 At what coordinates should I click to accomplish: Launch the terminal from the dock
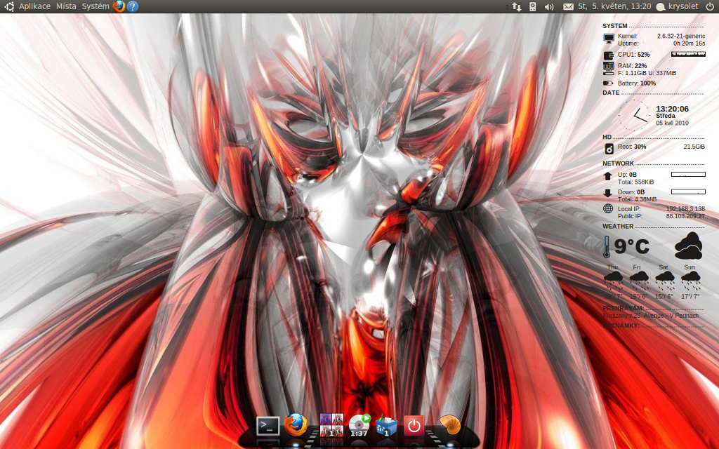point(268,426)
